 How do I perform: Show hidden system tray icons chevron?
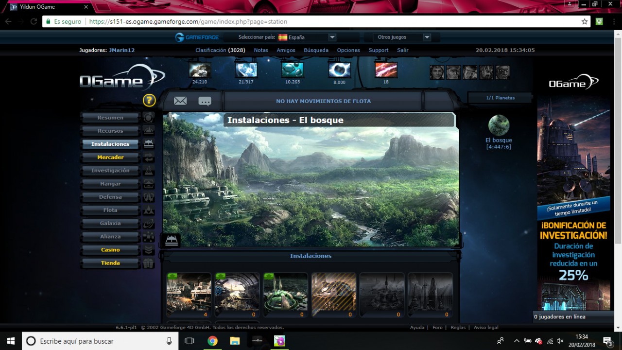[516, 341]
